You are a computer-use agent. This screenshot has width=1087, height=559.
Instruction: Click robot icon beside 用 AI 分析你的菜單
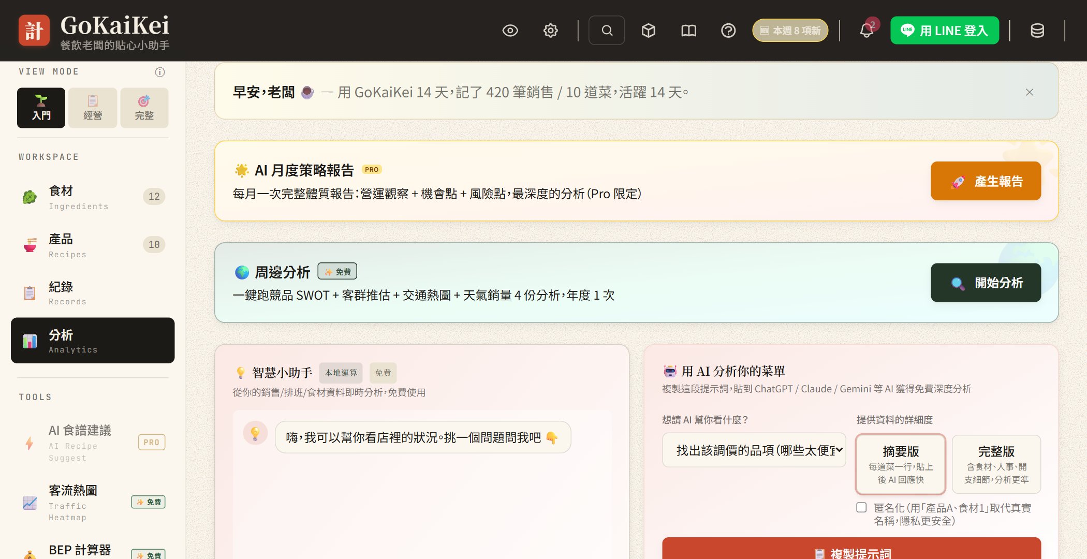click(670, 371)
